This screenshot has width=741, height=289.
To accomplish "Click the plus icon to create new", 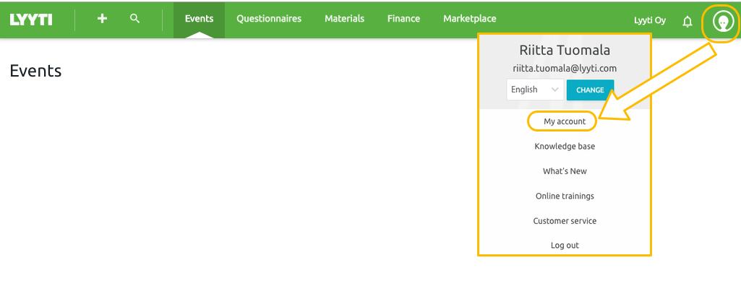I will (x=102, y=19).
